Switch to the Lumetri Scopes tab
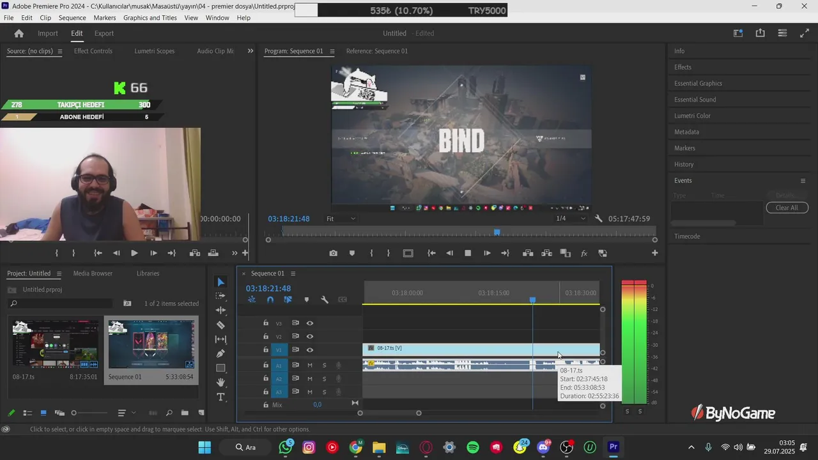The height and width of the screenshot is (460, 818). [155, 51]
